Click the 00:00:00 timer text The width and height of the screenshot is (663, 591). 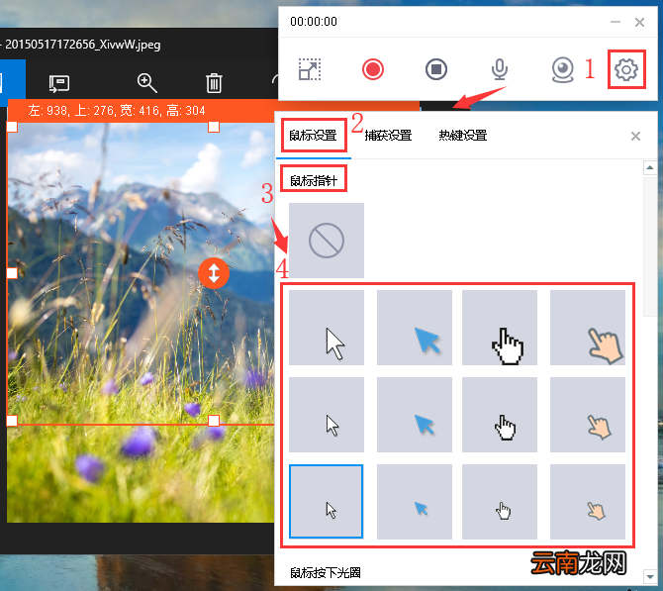pyautogui.click(x=314, y=22)
